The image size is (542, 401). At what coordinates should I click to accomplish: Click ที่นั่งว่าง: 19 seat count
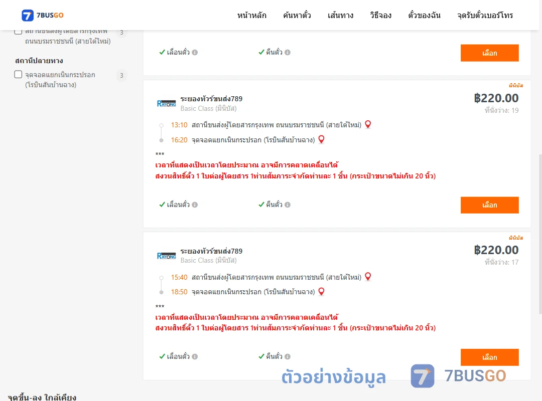501,110
